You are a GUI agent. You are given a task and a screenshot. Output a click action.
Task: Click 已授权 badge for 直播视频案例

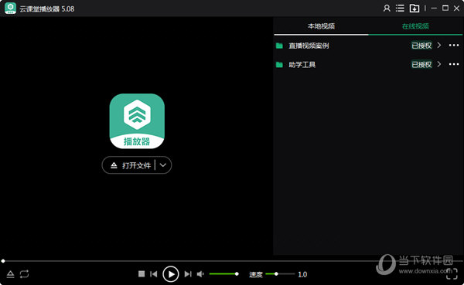(421, 46)
